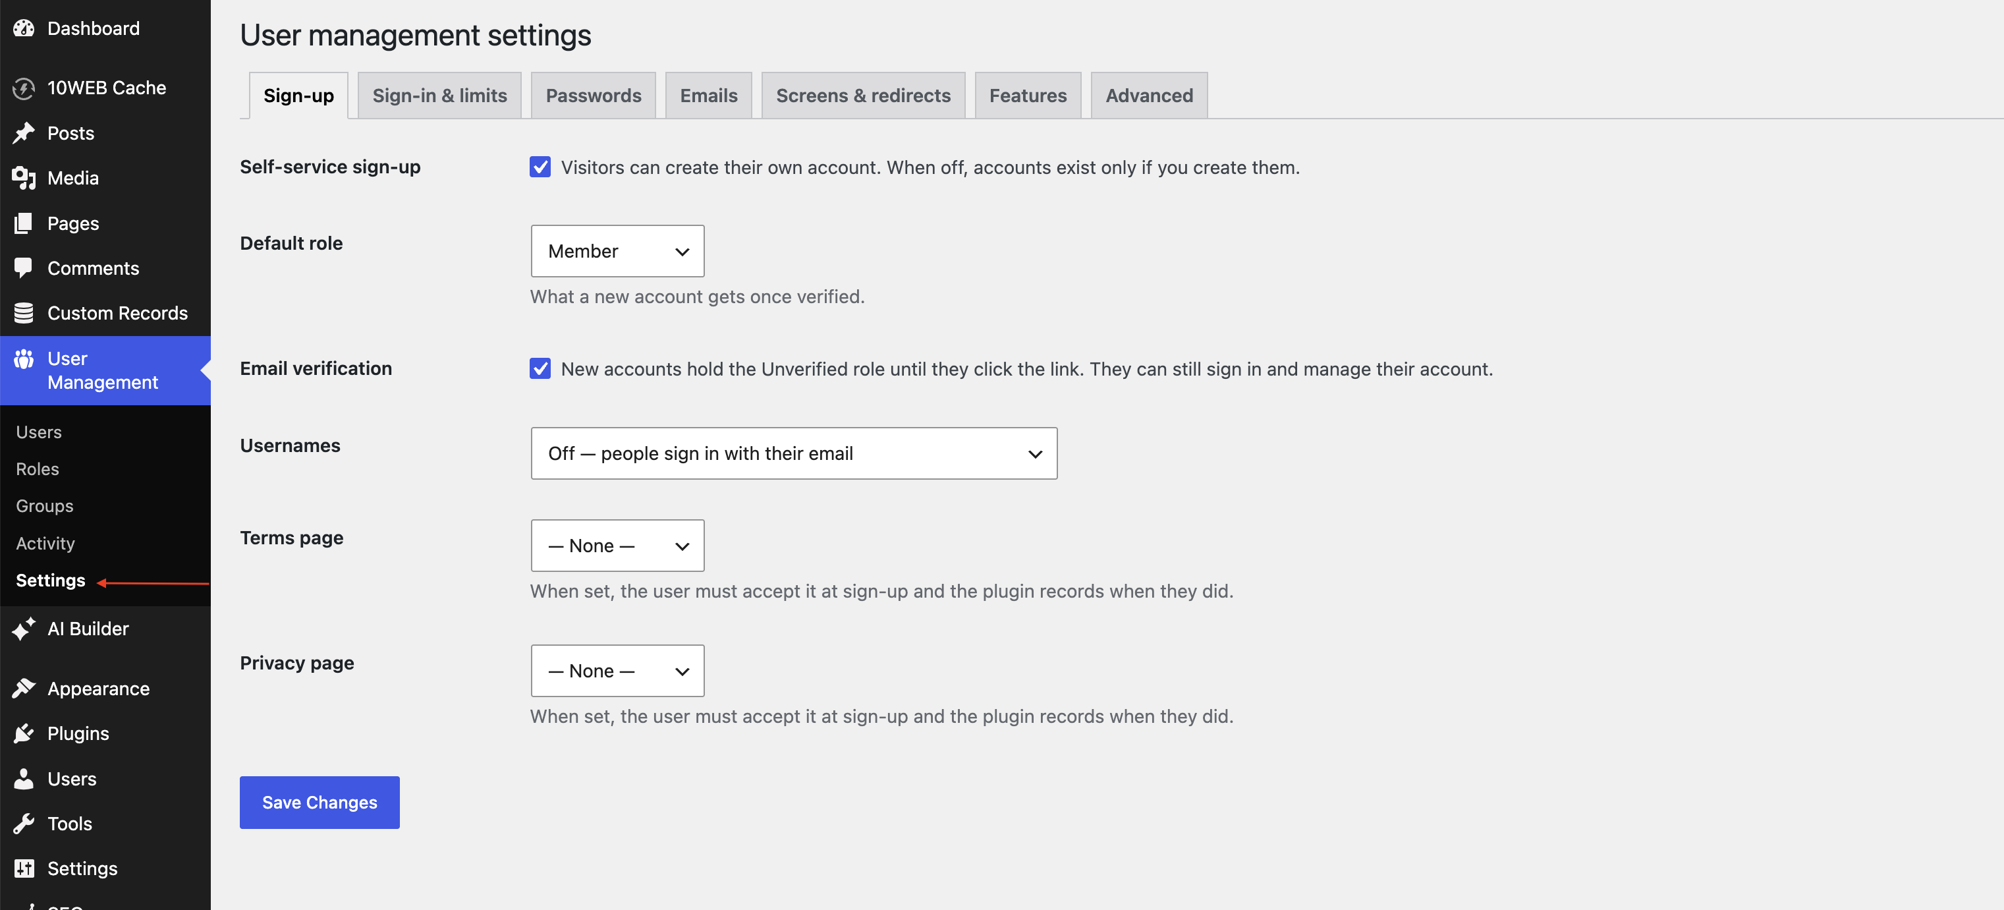Click the Pages document icon

point(24,223)
